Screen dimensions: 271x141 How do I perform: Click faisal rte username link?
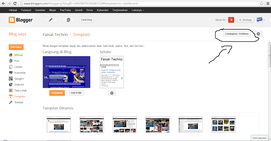221,20
